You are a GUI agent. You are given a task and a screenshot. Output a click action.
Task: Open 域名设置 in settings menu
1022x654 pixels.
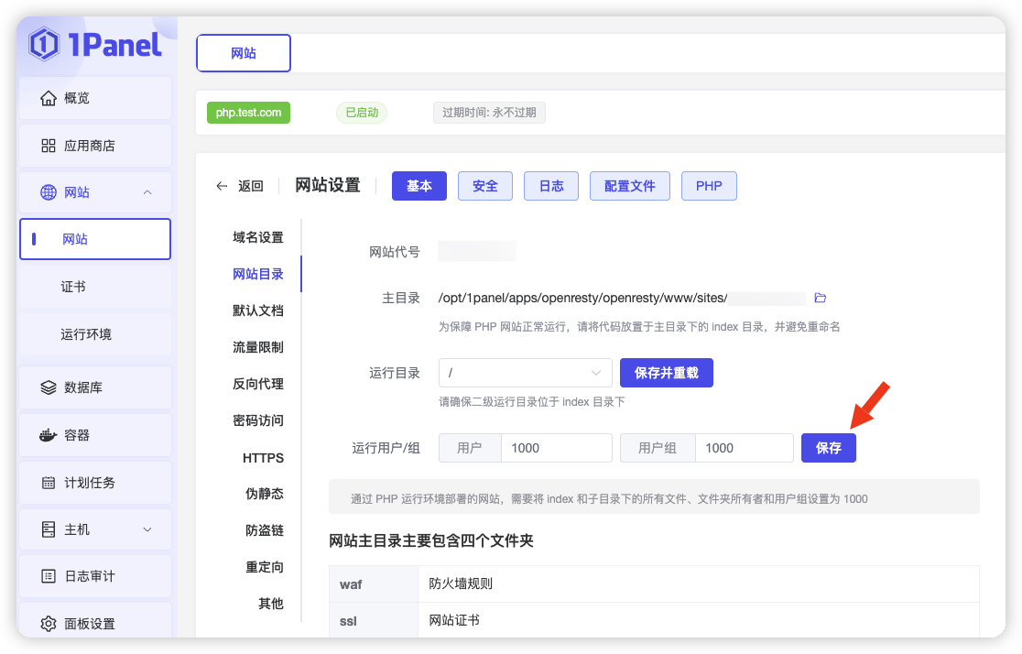pyautogui.click(x=258, y=237)
